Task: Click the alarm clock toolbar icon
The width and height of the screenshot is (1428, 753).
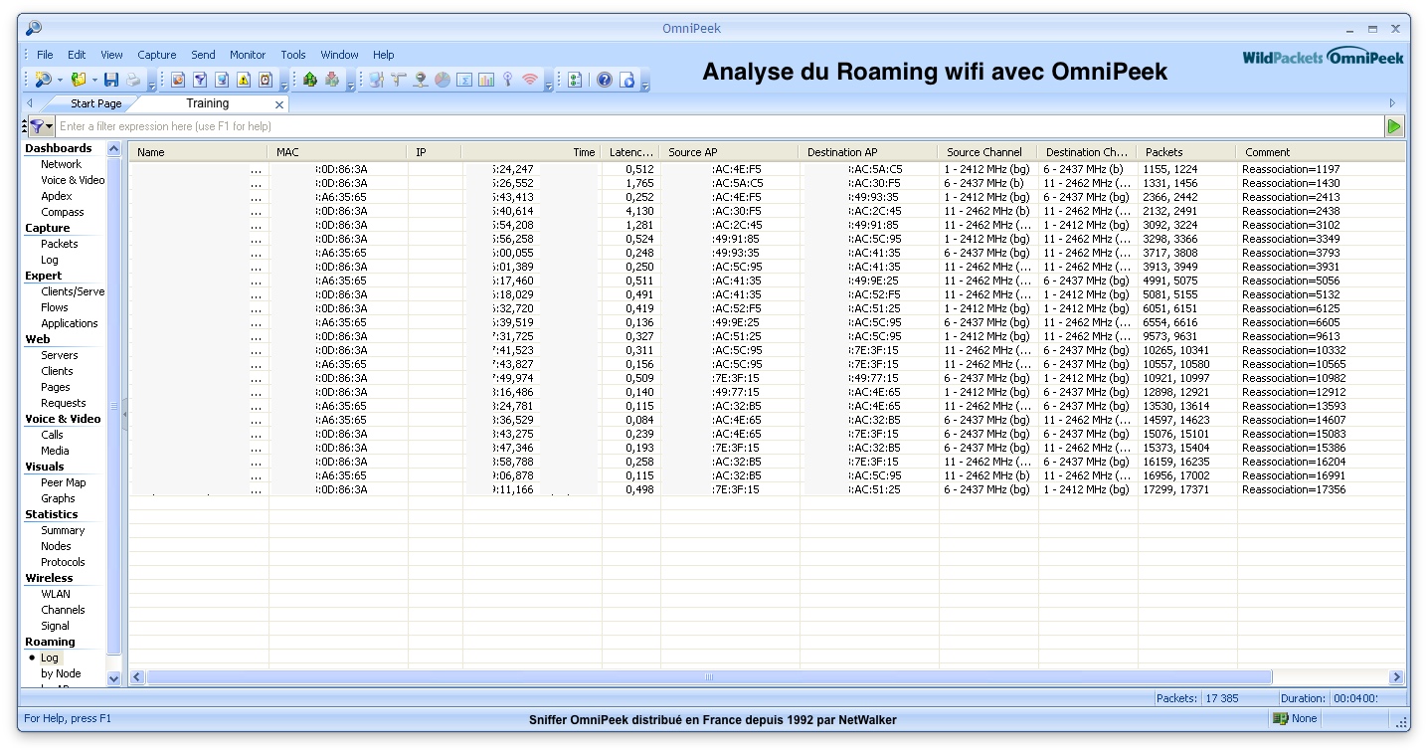Action: click(266, 80)
